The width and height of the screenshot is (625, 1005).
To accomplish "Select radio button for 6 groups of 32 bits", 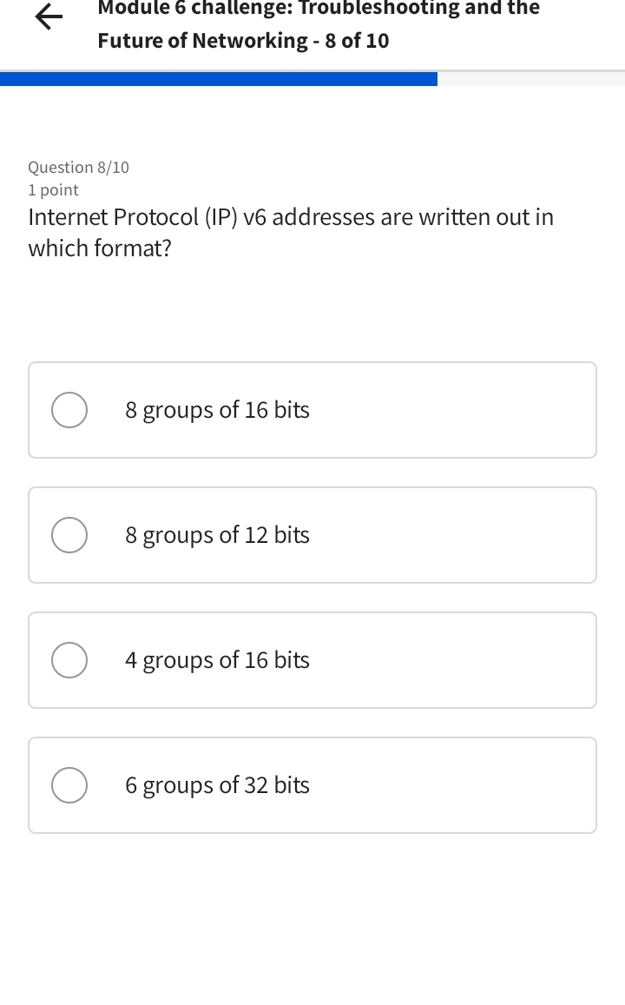I will tap(69, 785).
